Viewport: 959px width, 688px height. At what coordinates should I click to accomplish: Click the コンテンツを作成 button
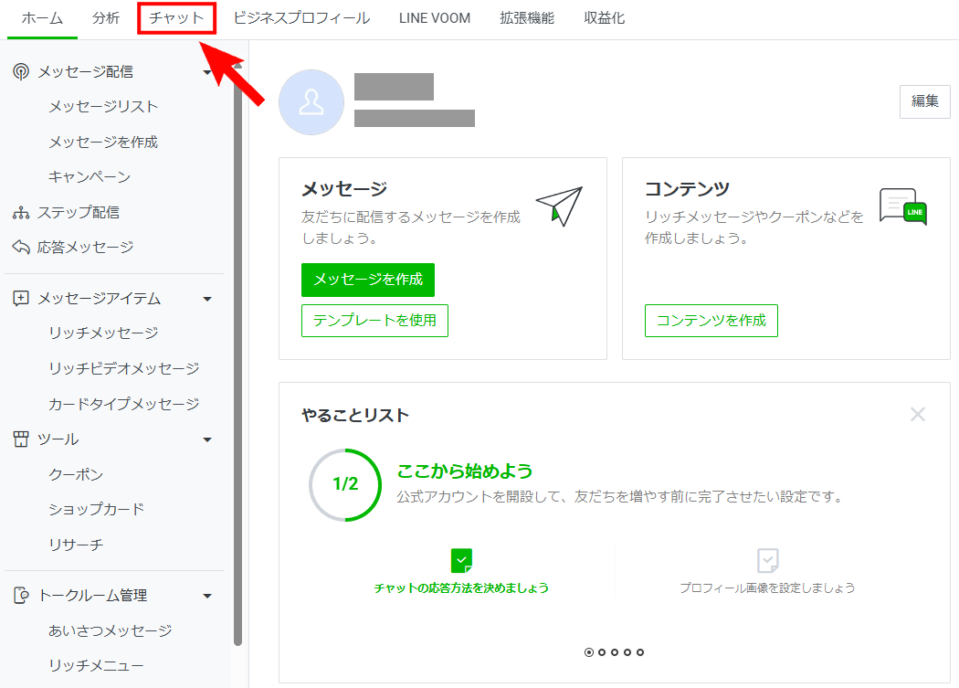point(711,321)
